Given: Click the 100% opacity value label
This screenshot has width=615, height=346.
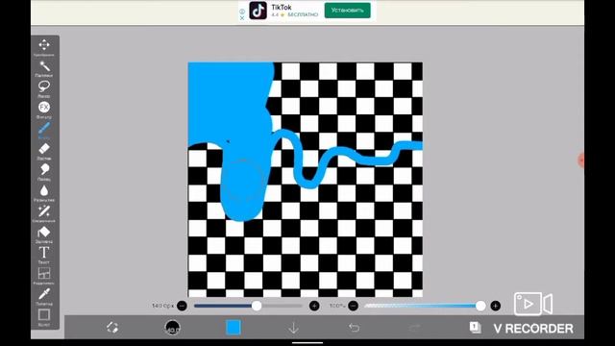Looking at the screenshot, I should tap(337, 306).
